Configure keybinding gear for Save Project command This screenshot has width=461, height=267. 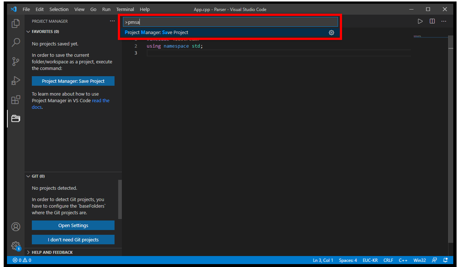pyautogui.click(x=331, y=33)
